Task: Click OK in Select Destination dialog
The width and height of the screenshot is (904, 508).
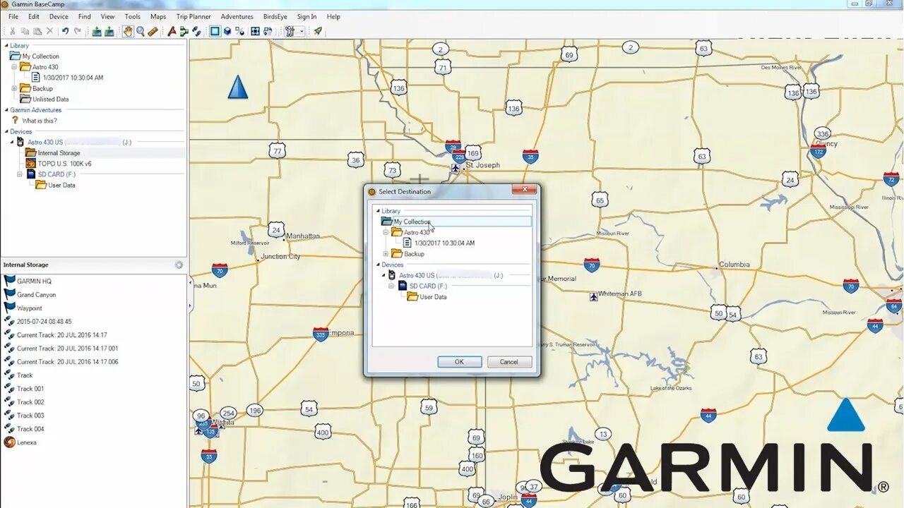Action: (x=459, y=362)
